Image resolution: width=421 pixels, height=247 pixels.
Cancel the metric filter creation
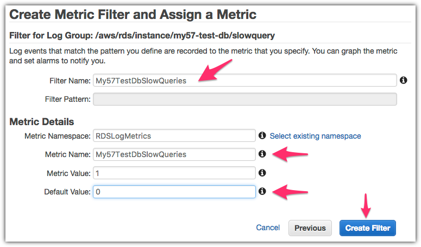click(x=268, y=228)
